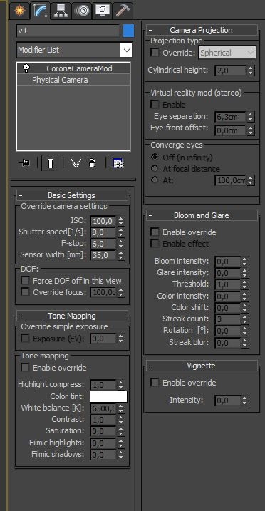
Task: Open Configure Modifier Sets icon
Action: point(118,162)
